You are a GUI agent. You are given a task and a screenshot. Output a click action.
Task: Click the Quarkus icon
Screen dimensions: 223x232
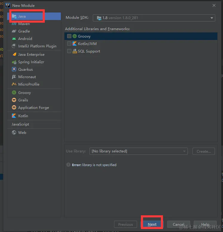pyautogui.click(x=14, y=69)
